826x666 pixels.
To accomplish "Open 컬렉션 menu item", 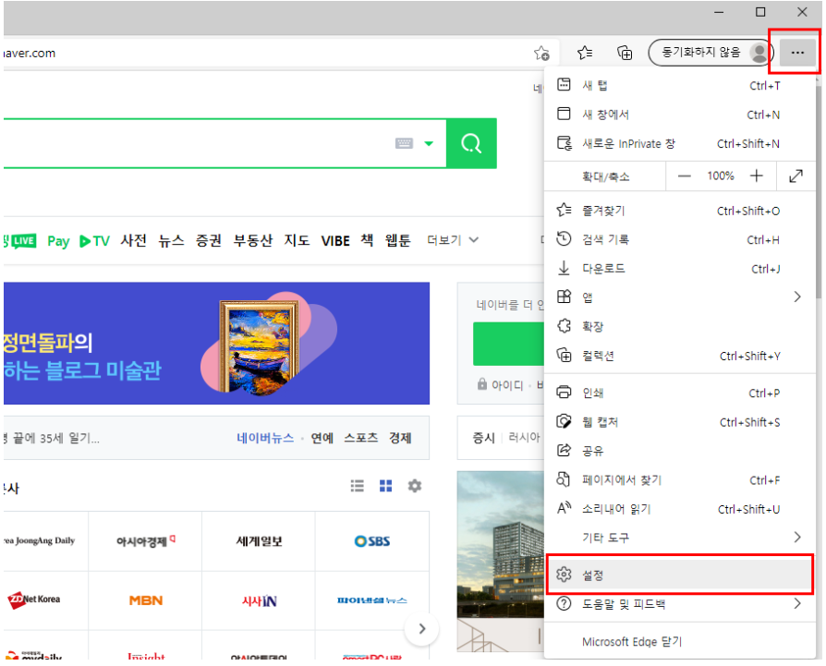I will click(678, 356).
